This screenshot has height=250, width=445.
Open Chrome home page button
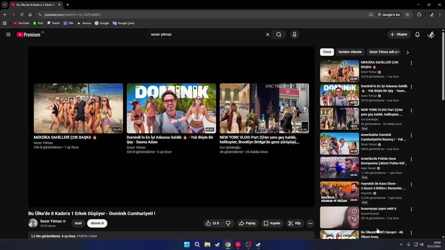(x=30, y=15)
